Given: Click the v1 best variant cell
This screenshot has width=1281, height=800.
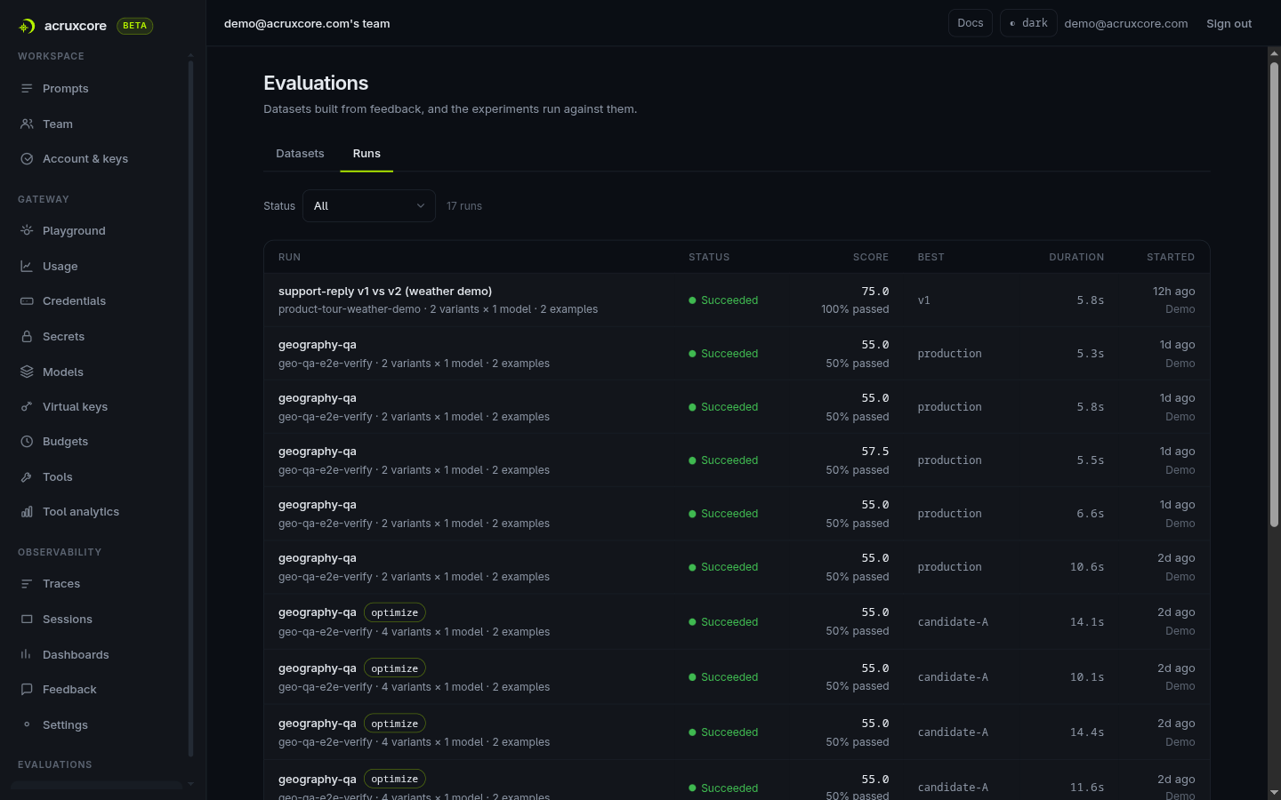Looking at the screenshot, I should tap(923, 300).
